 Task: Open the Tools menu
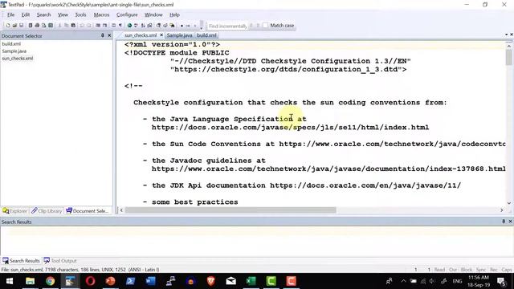pyautogui.click(x=80, y=14)
